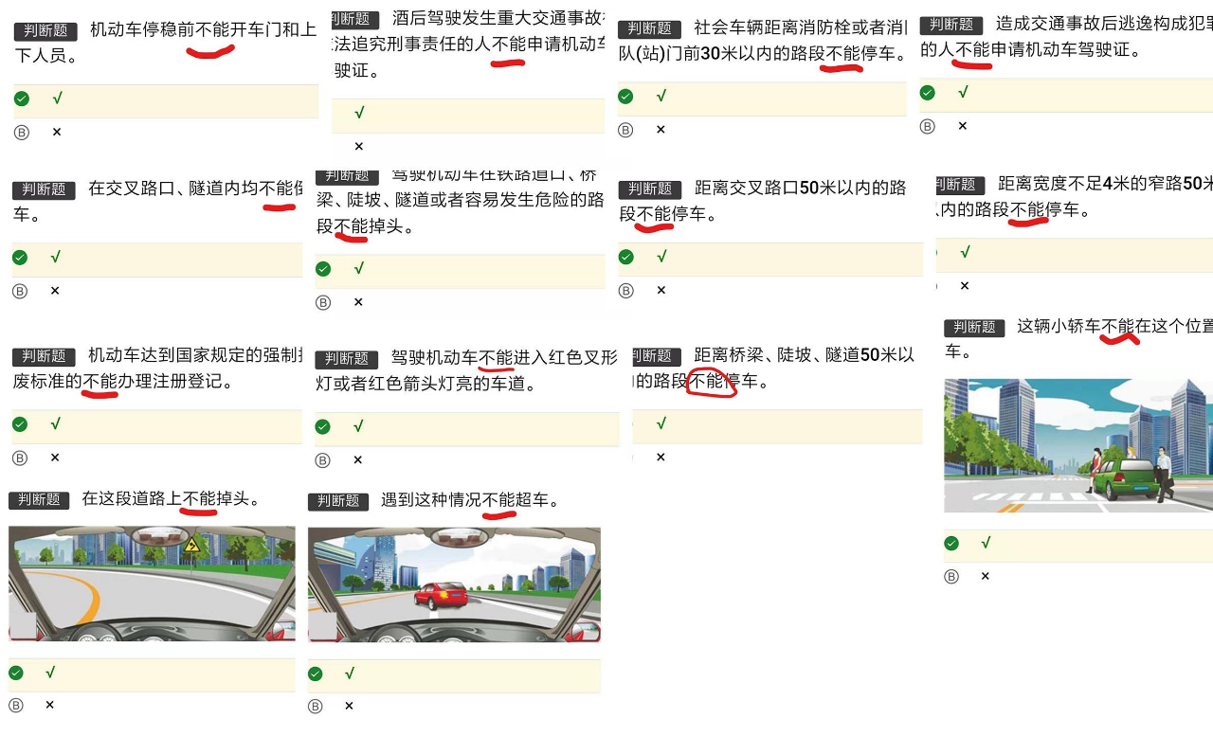Select the × option for the 机动车停稳前 question
Image resolution: width=1213 pixels, height=755 pixels.
56,132
